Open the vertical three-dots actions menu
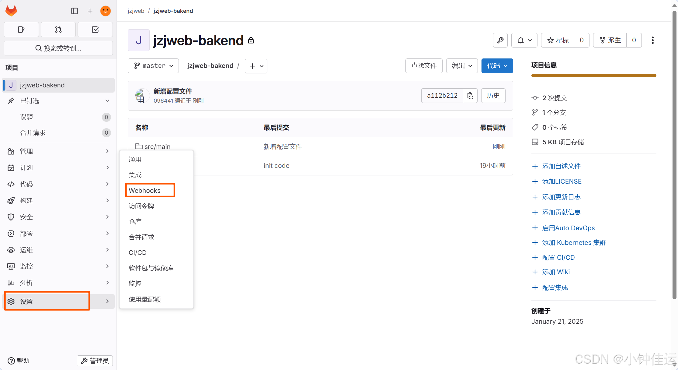 point(653,40)
